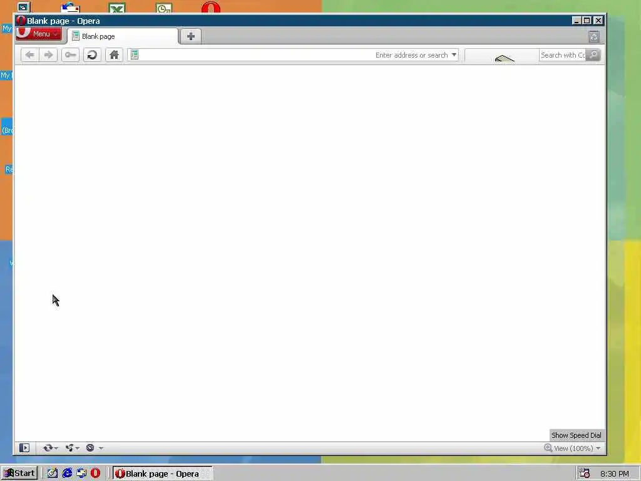The height and width of the screenshot is (481, 641).
Task: Open the red Opera Menu button
Action: tap(39, 34)
